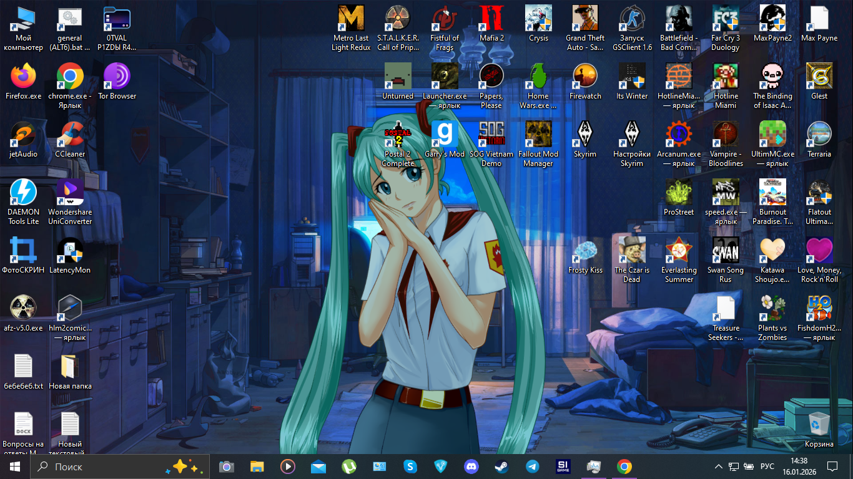Select the Tor Browser icon
Screen dimensions: 853x479
tap(117, 82)
